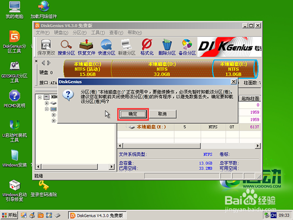Open the 硬盘(D) menu
This screenshot has width=293, height=220.
point(61,33)
